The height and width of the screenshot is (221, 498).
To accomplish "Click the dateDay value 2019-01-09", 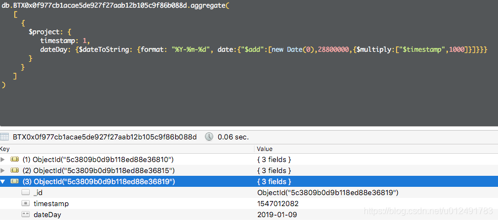I will tap(277, 214).
